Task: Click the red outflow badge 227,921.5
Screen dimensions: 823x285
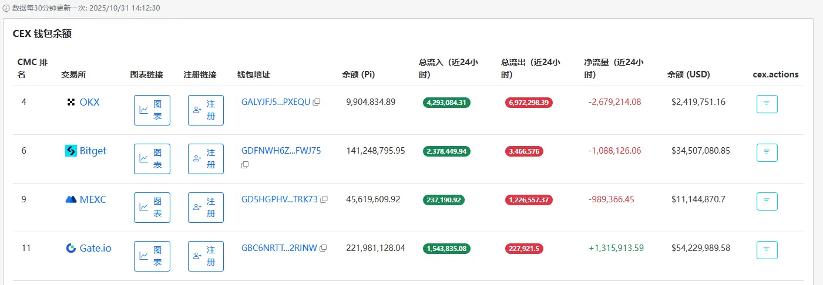Action: (524, 249)
